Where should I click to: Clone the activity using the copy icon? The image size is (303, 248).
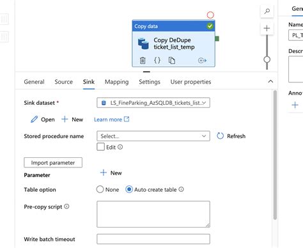coord(172,61)
